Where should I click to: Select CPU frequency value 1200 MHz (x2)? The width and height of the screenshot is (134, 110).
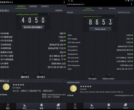[x=126, y=65]
